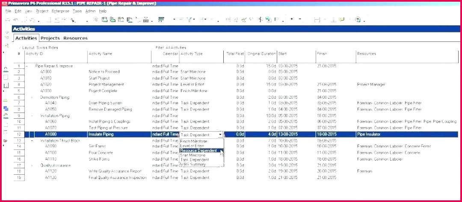Switch to the Resources tab

[x=75, y=38]
